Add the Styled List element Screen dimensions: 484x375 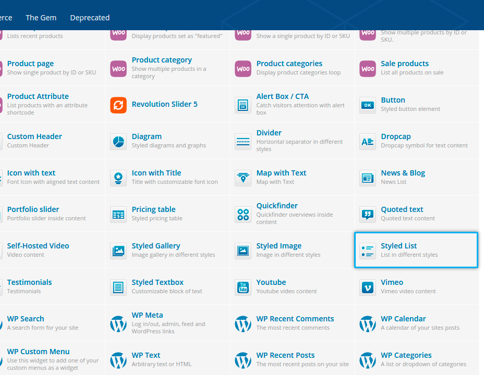(416, 250)
